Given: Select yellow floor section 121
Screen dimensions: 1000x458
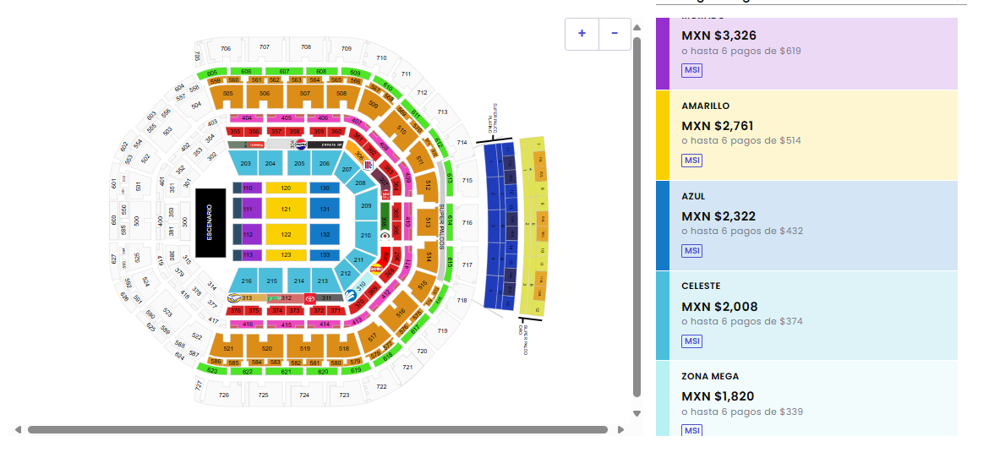Looking at the screenshot, I should coord(286,209).
